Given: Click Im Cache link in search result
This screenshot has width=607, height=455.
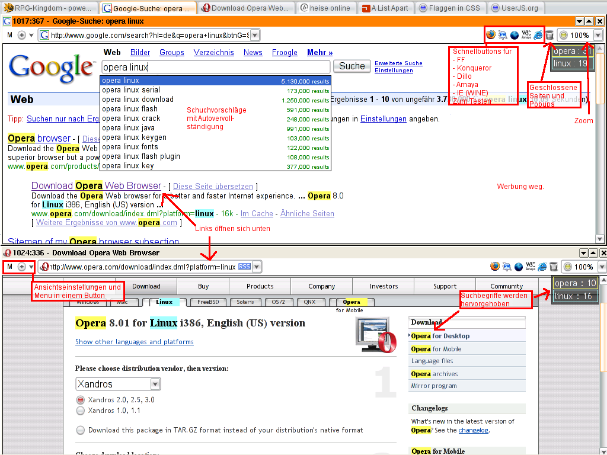Looking at the screenshot, I should tap(257, 213).
